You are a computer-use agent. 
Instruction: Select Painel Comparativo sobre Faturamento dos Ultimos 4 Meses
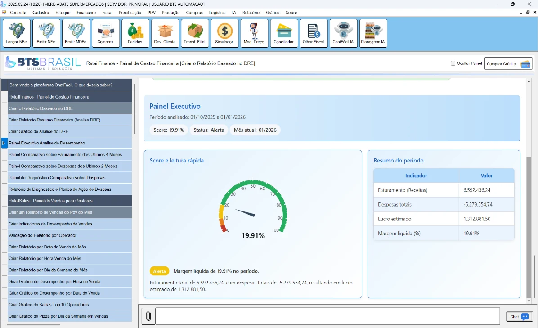tap(70, 155)
